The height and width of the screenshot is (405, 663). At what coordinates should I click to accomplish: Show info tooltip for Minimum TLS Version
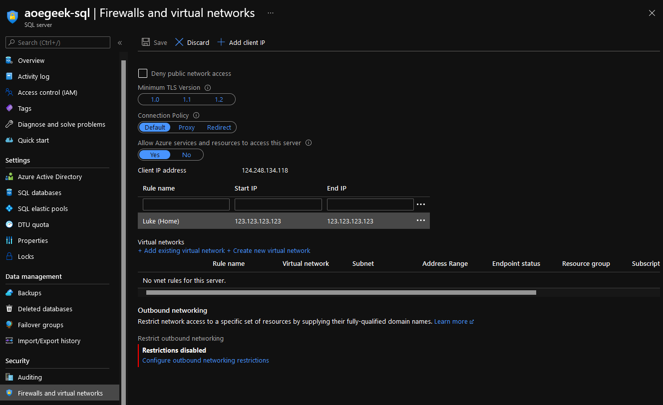point(208,88)
